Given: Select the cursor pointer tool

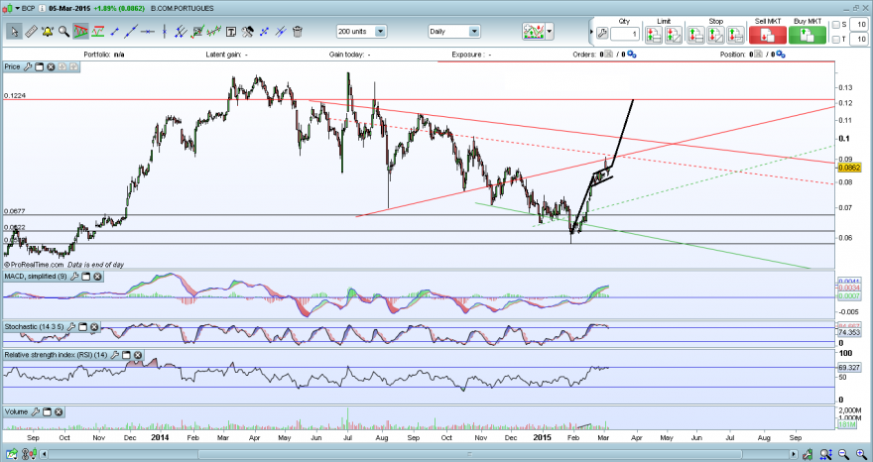Looking at the screenshot, I should click(x=14, y=32).
